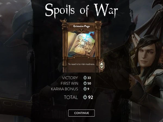This screenshot has width=163, height=122.
Task: Click the white gem on the card frame
Action: click(x=102, y=65)
